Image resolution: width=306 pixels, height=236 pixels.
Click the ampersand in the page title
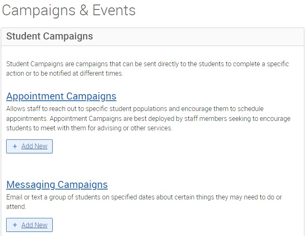(83, 11)
